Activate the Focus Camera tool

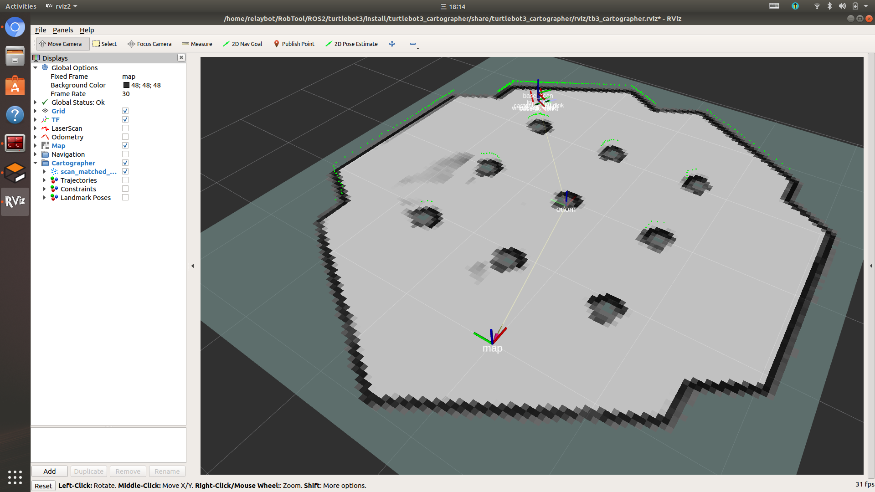[x=149, y=44]
